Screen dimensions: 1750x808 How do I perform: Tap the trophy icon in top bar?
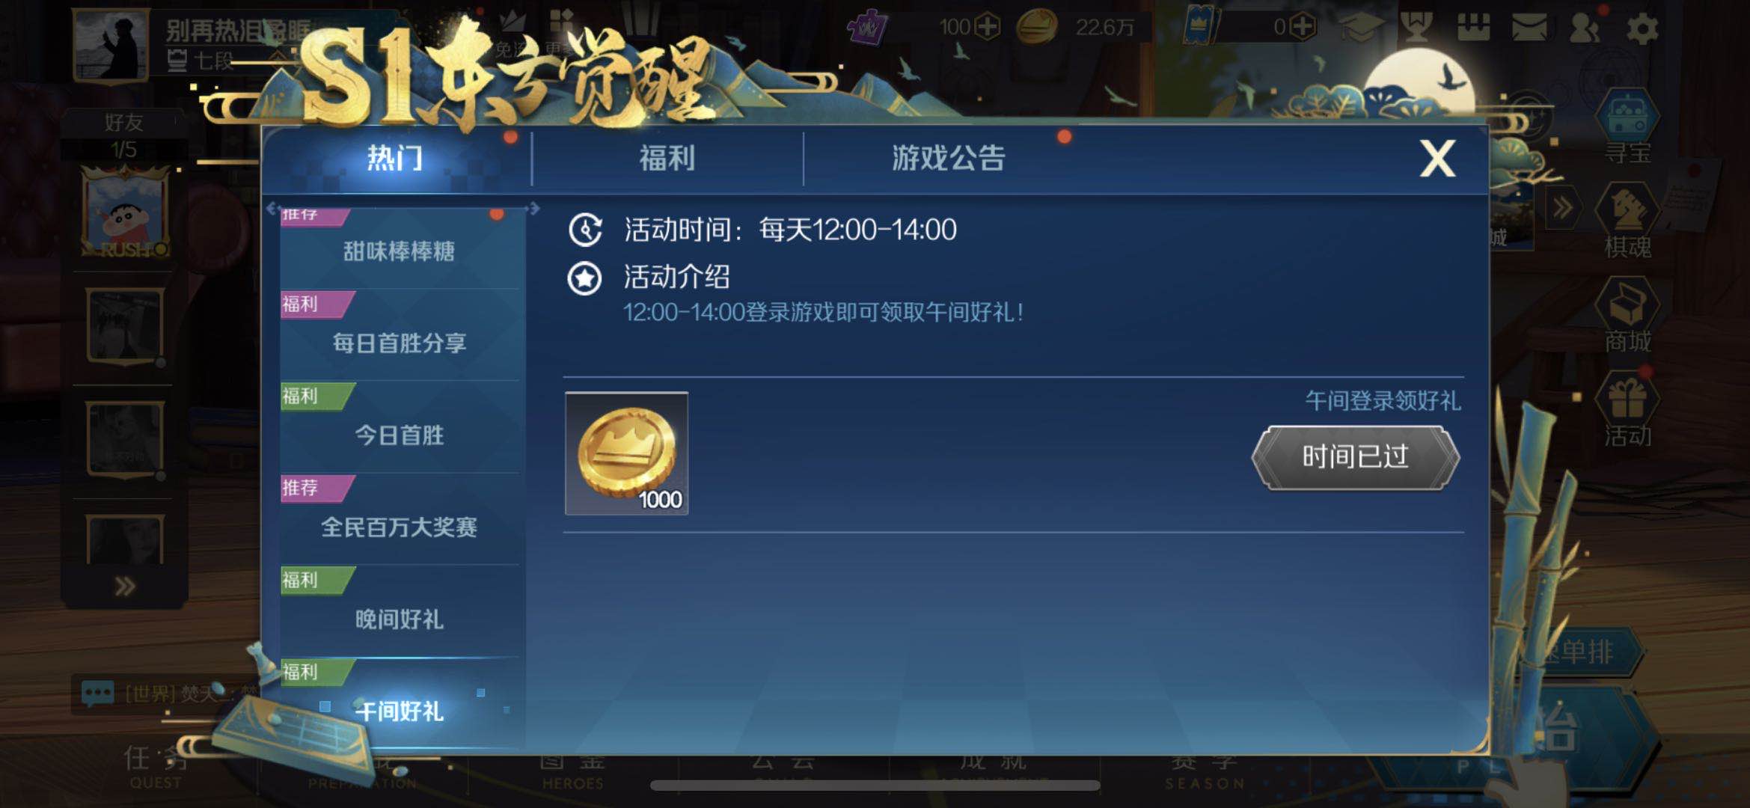(x=1416, y=28)
